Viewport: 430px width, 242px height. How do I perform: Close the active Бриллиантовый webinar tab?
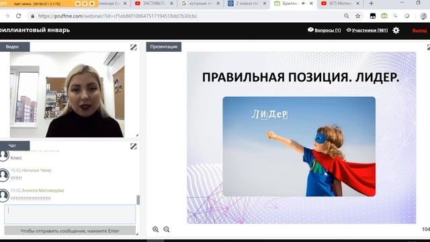311,3
